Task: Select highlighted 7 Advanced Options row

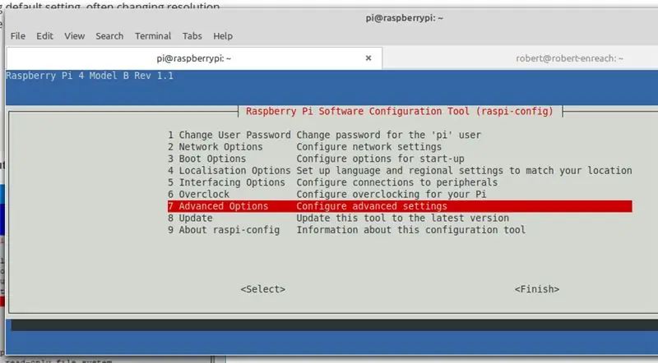Action: click(x=400, y=206)
